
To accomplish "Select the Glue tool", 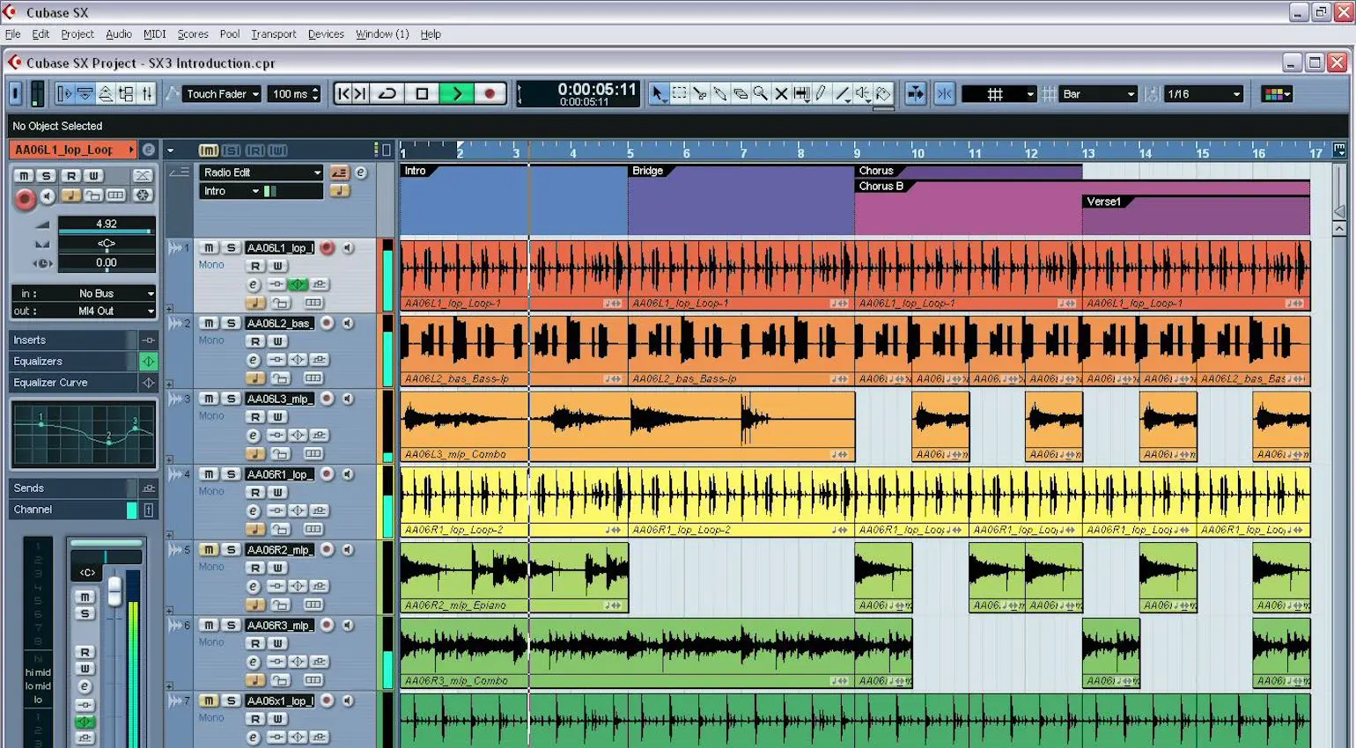I will (x=720, y=94).
